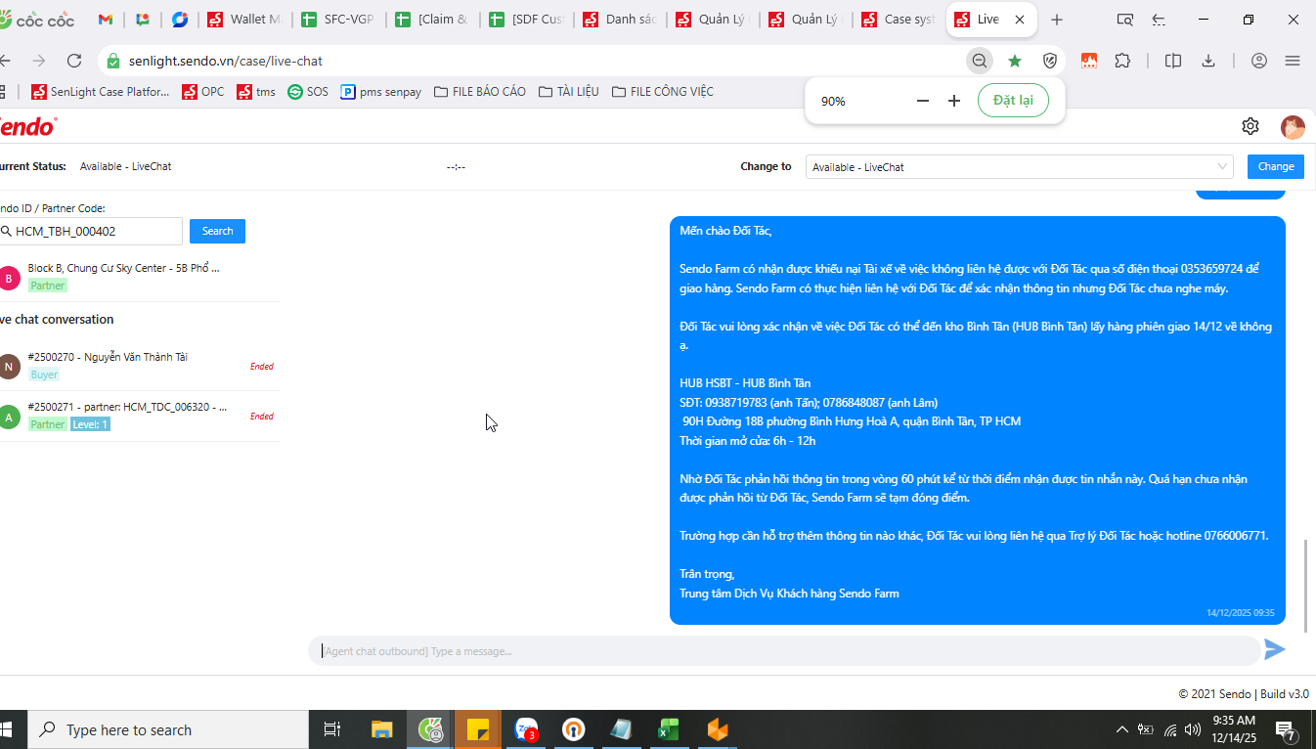Open Excel from taskbar
Viewport: 1316px width, 749px height.
[669, 730]
